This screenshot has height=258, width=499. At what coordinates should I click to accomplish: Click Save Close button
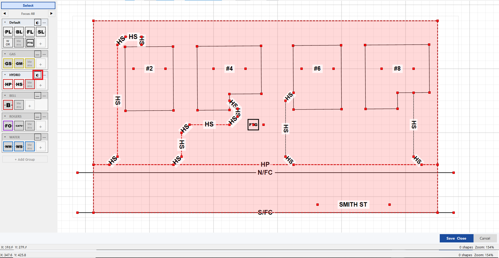456,238
